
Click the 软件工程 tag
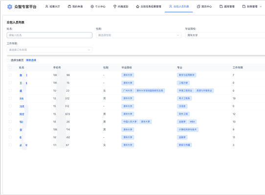point(183,114)
